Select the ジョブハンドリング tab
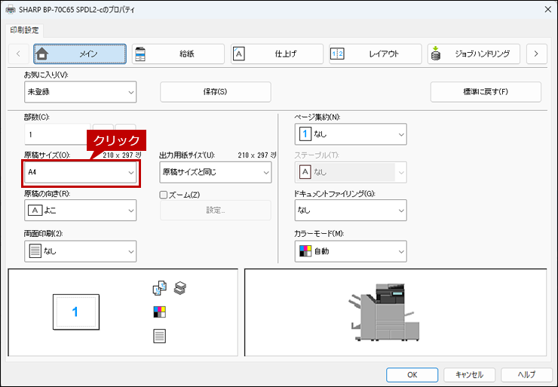Screen dimensions: 558x387 tap(473, 54)
